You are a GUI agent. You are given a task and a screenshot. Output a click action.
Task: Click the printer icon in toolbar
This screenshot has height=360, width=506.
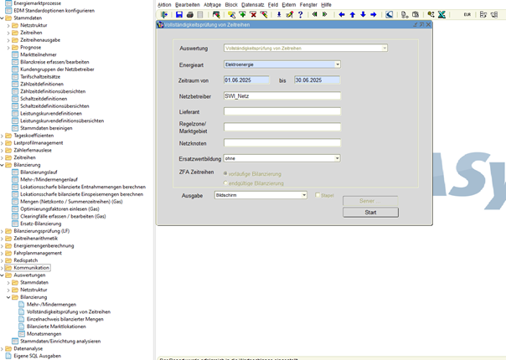[x=189, y=14]
